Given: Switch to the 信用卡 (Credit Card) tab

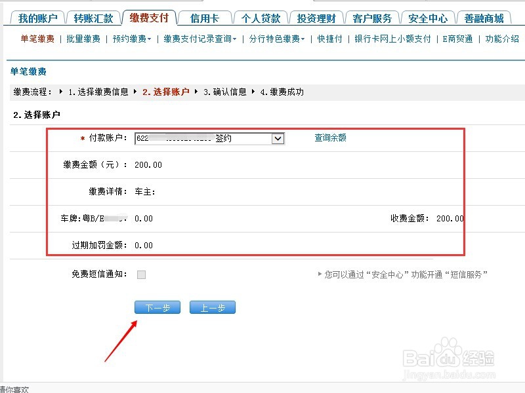Looking at the screenshot, I should pyautogui.click(x=203, y=18).
